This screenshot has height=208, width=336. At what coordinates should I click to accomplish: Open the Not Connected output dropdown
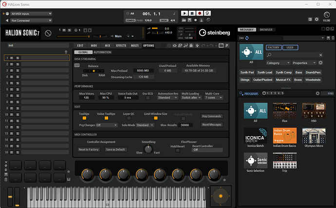pyautogui.click(x=31, y=20)
